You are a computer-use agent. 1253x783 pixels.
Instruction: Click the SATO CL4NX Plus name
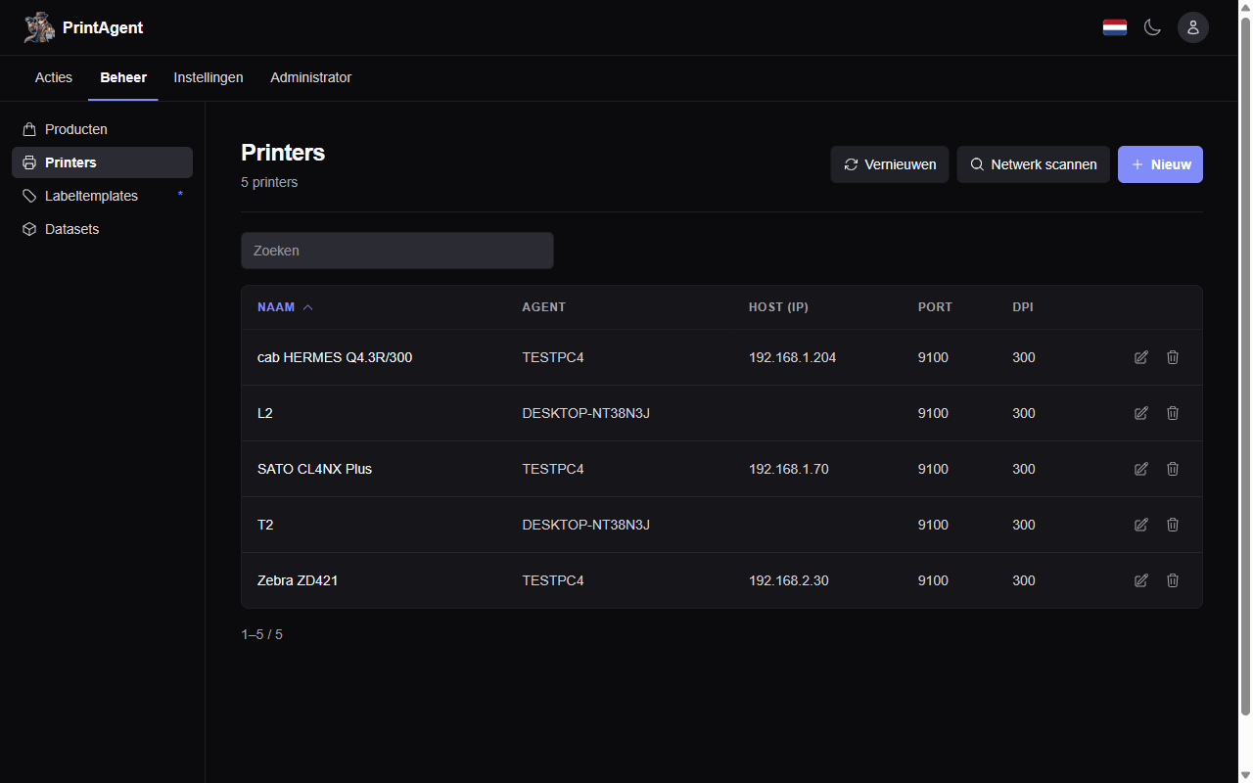314,469
